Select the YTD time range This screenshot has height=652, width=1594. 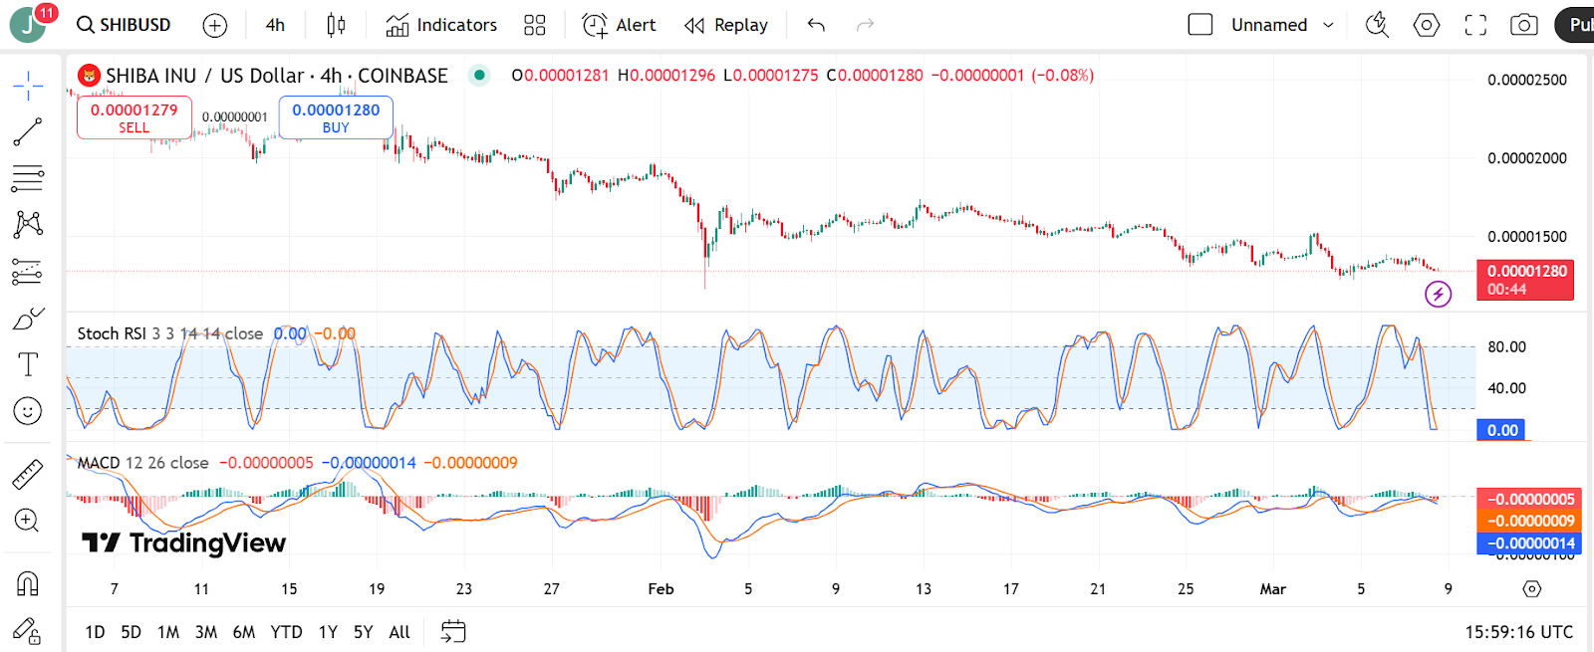click(x=286, y=632)
